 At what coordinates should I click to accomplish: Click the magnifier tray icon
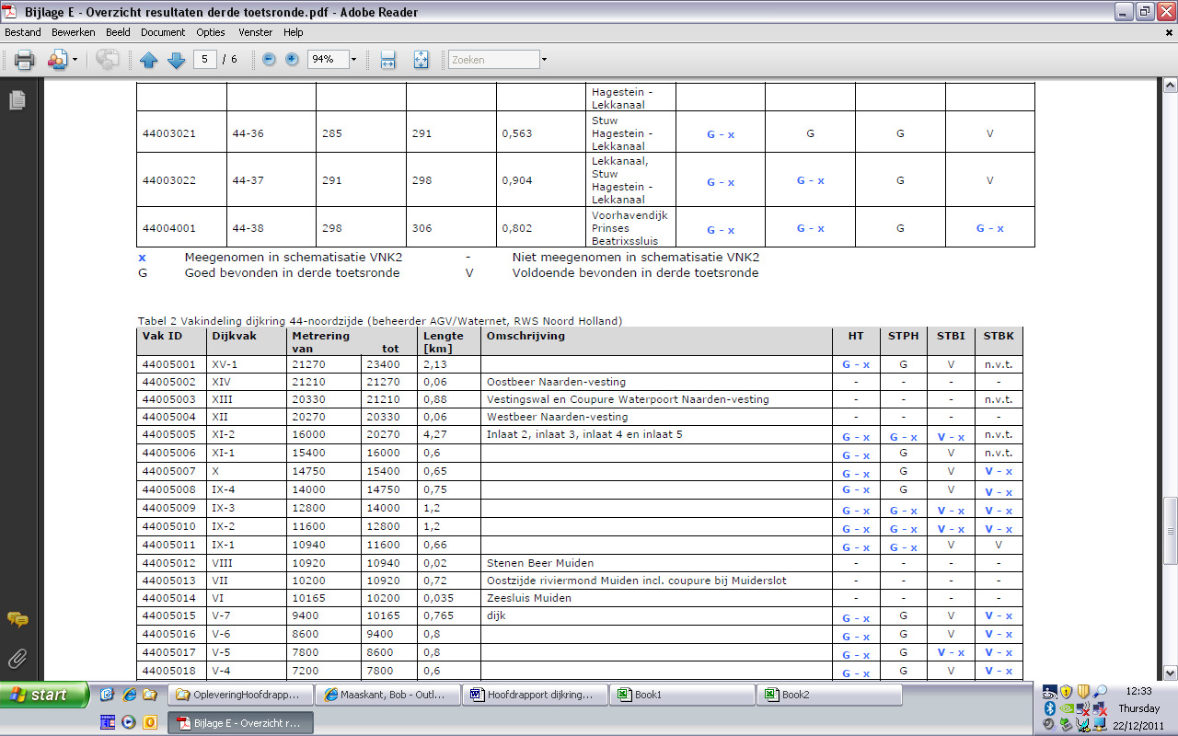point(1100,692)
